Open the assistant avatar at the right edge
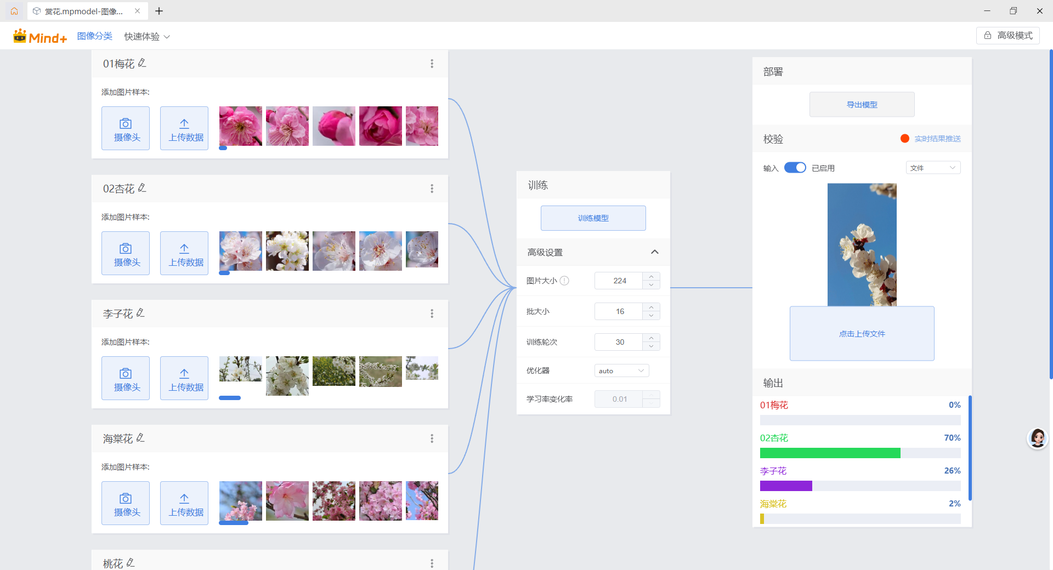The width and height of the screenshot is (1053, 570). pyautogui.click(x=1038, y=438)
